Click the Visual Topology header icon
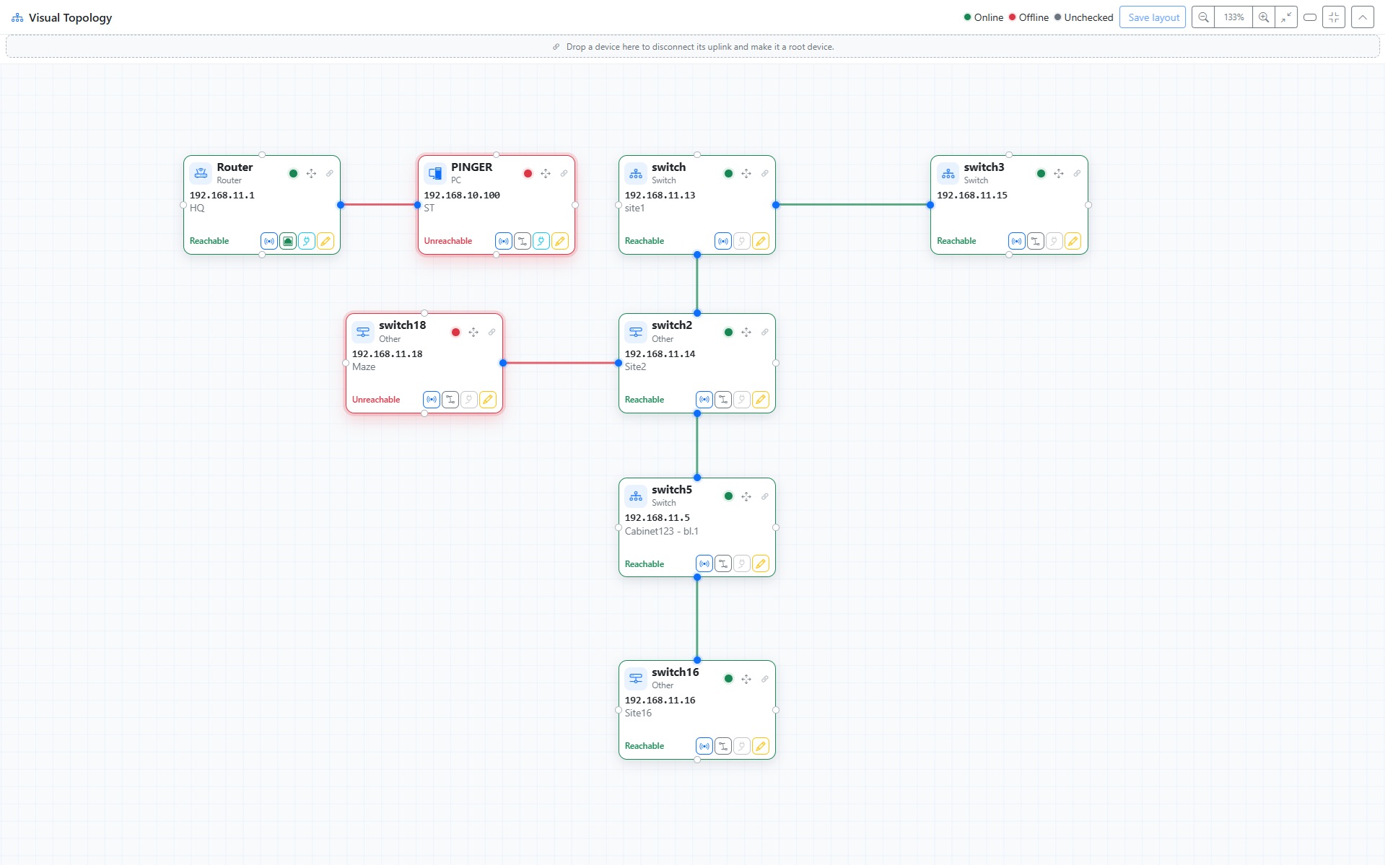Viewport: 1385px width, 865px height. click(x=17, y=18)
